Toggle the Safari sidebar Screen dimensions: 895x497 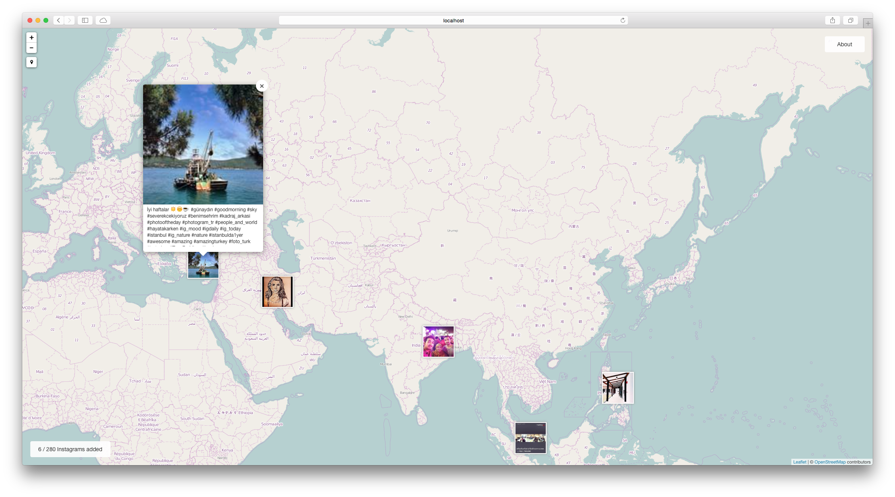[x=85, y=20]
